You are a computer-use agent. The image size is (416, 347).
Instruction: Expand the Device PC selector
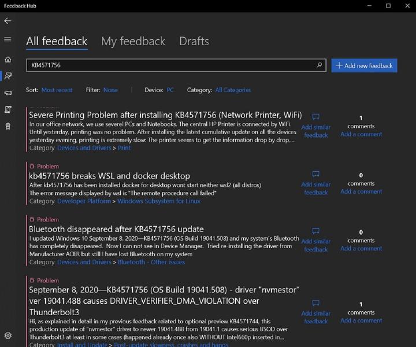(x=170, y=90)
